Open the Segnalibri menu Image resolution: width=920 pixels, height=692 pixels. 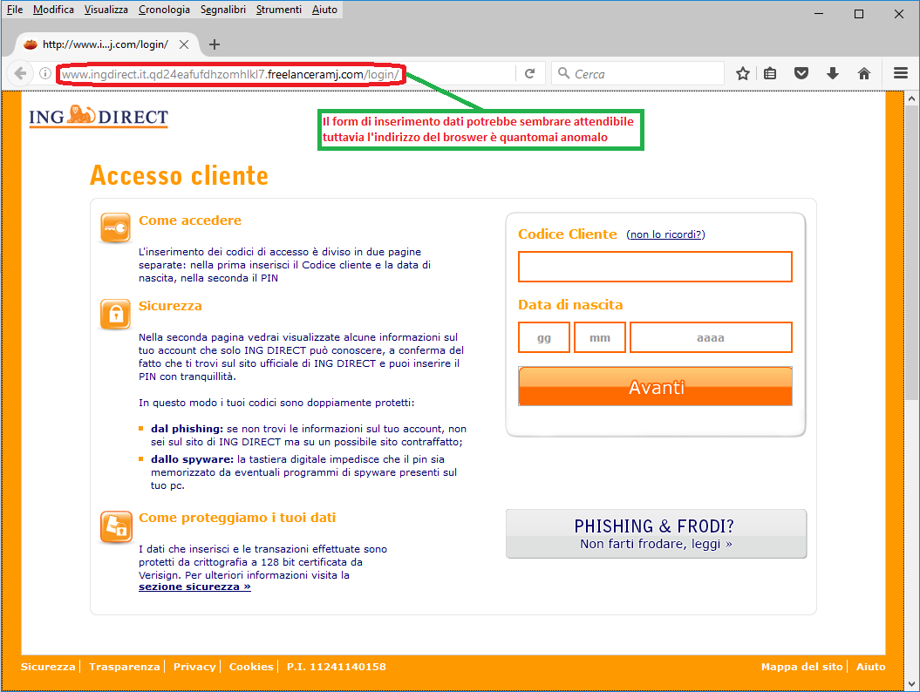tap(223, 10)
